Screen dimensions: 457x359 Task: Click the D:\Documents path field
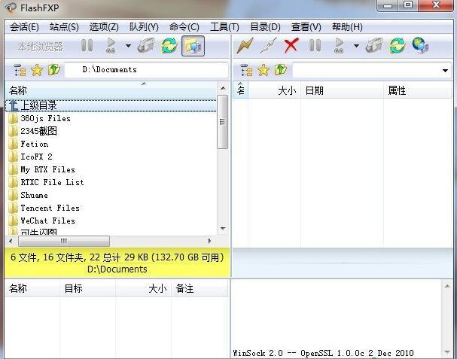point(146,70)
